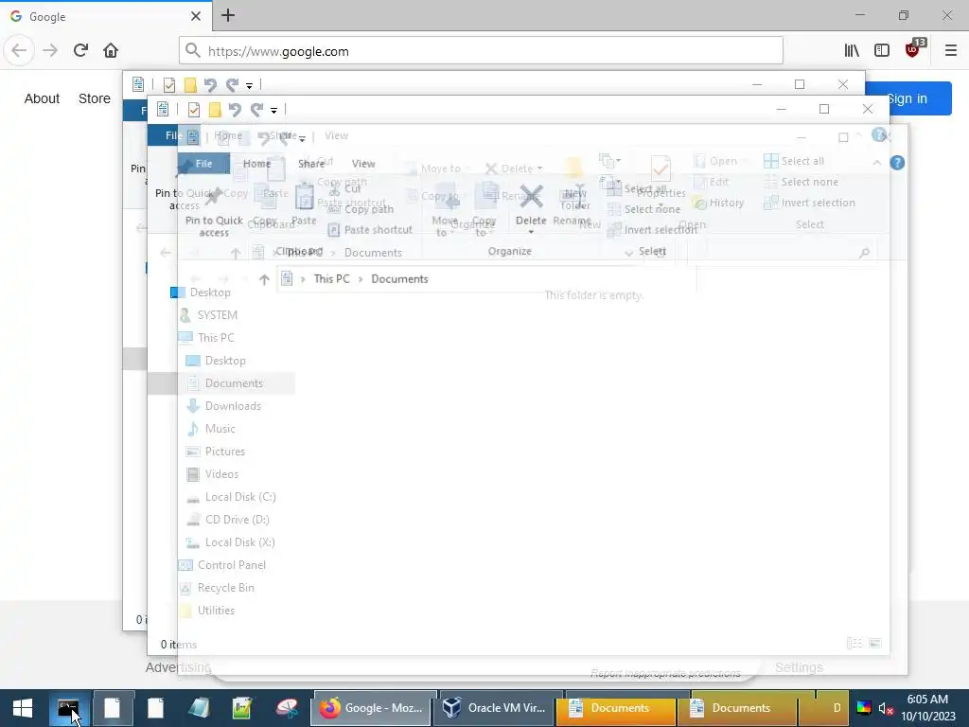Open Customize Quick Access dropdown, rearmost Explorer
The height and width of the screenshot is (727, 969).
click(x=249, y=86)
